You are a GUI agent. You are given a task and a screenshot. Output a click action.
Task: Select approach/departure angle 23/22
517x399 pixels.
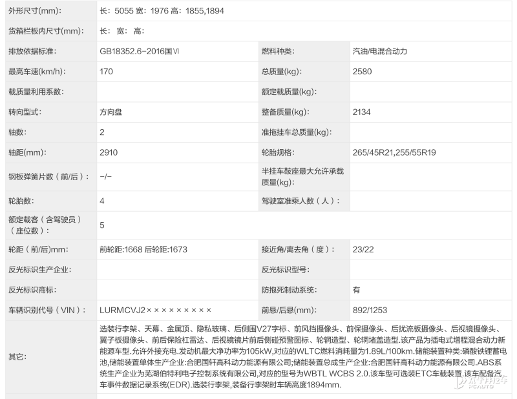(363, 249)
